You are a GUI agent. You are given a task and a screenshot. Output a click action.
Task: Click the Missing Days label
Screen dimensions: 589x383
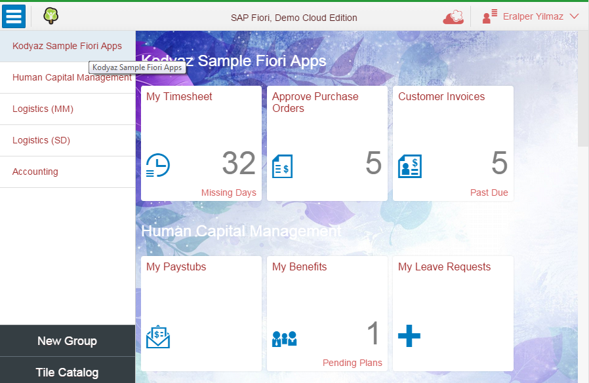(229, 193)
